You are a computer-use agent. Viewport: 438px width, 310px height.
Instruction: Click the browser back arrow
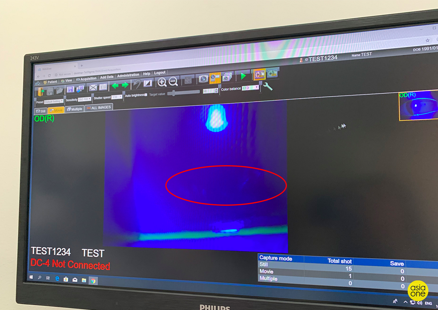coord(38,77)
